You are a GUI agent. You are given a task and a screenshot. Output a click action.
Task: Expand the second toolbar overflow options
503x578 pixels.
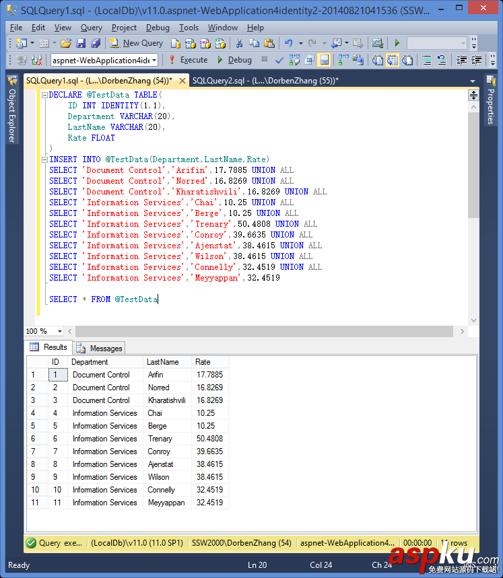pos(493,60)
